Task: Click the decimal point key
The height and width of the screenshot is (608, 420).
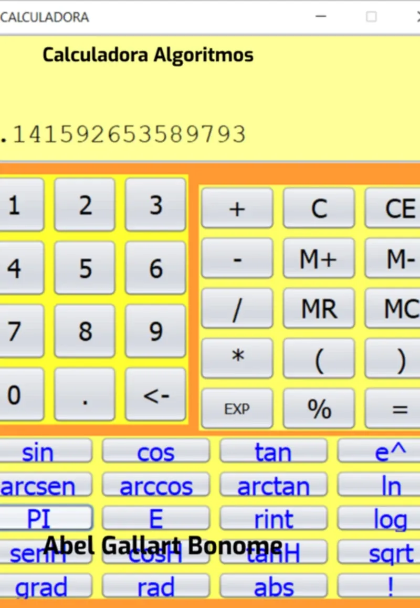Action: coord(85,394)
